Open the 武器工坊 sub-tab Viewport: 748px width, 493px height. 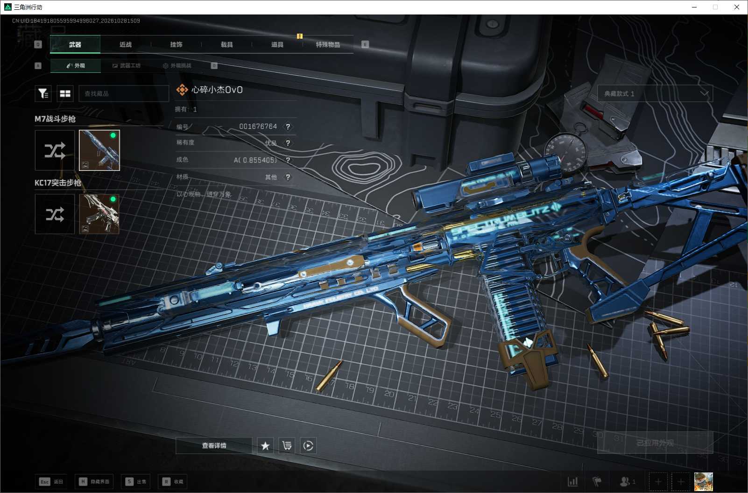click(127, 66)
